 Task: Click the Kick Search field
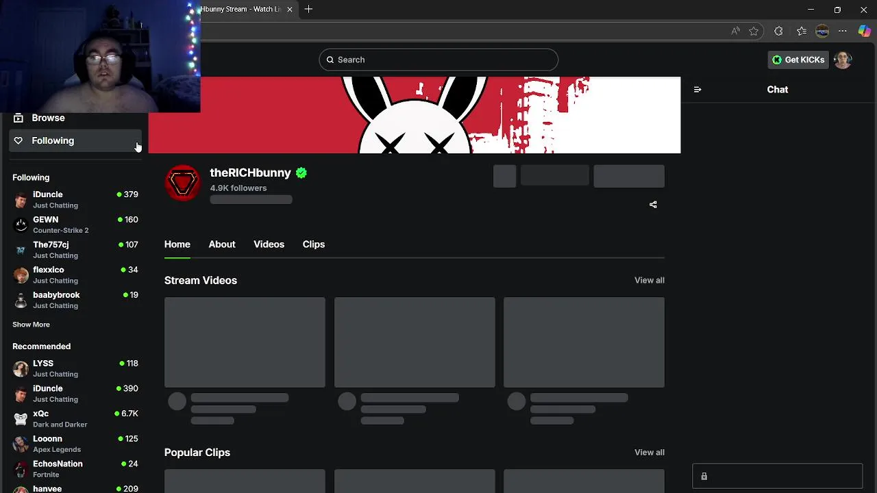[438, 60]
